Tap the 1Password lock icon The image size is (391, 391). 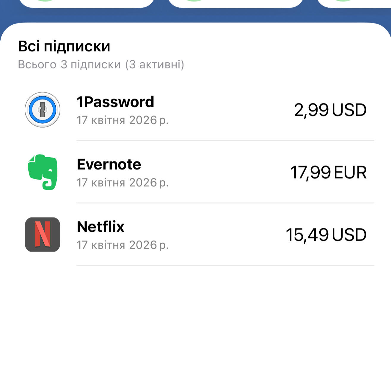(x=43, y=110)
